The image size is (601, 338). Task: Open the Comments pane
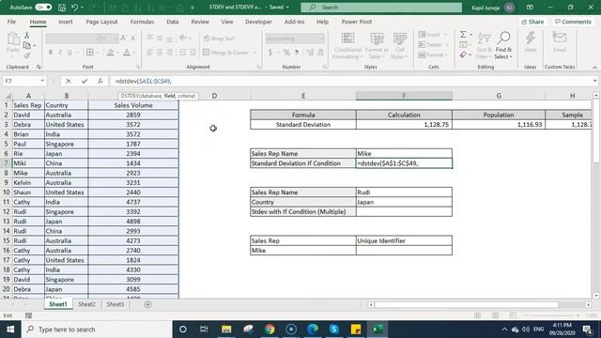click(573, 22)
